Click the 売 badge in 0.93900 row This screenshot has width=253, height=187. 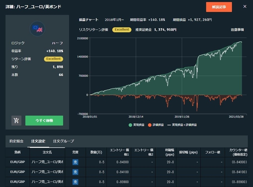click(x=75, y=182)
